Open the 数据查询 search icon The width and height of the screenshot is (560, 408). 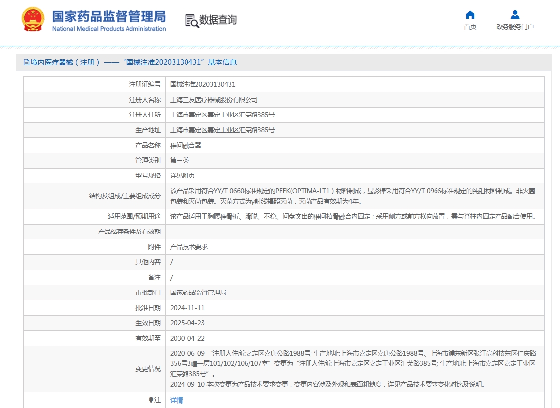(x=192, y=21)
